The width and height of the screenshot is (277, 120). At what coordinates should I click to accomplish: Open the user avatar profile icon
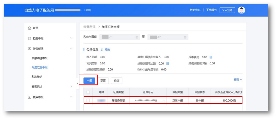tap(241, 10)
